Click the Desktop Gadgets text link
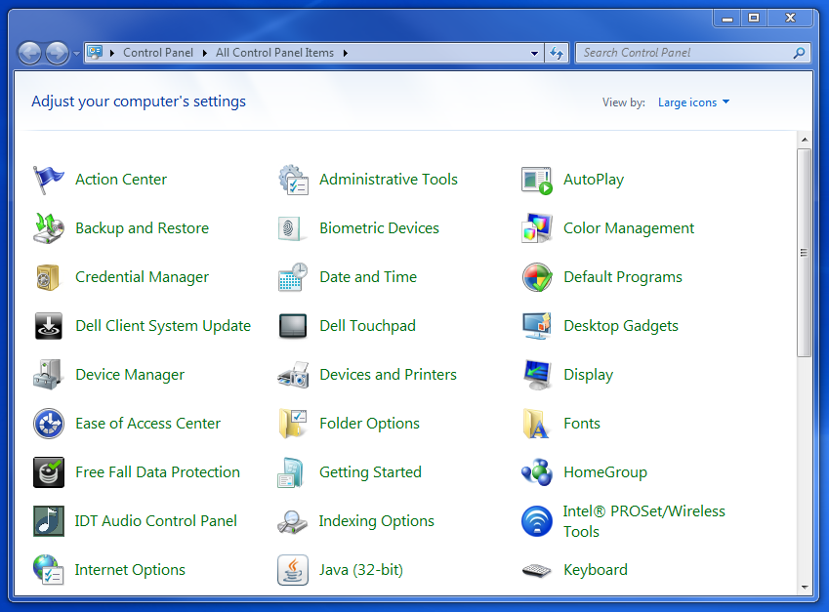This screenshot has width=829, height=612. [621, 326]
